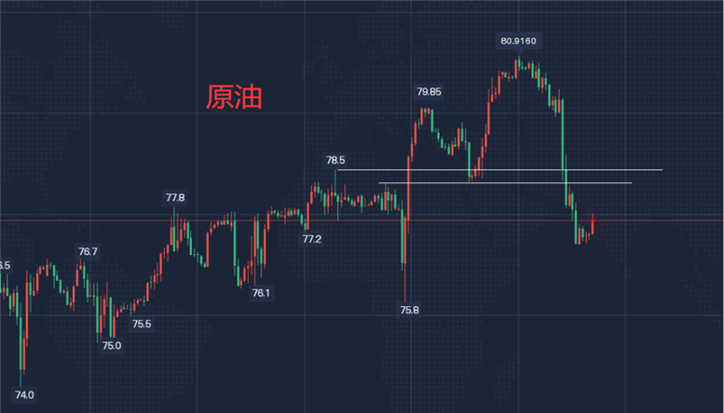The width and height of the screenshot is (724, 413).
Task: Select the 75.8 spike low label
Action: (409, 310)
